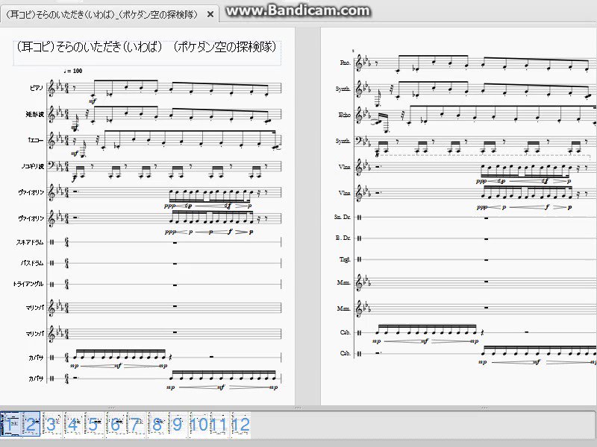The height and width of the screenshot is (447, 597).
Task: Click the 矩形波 instrument label
Action: click(x=34, y=114)
